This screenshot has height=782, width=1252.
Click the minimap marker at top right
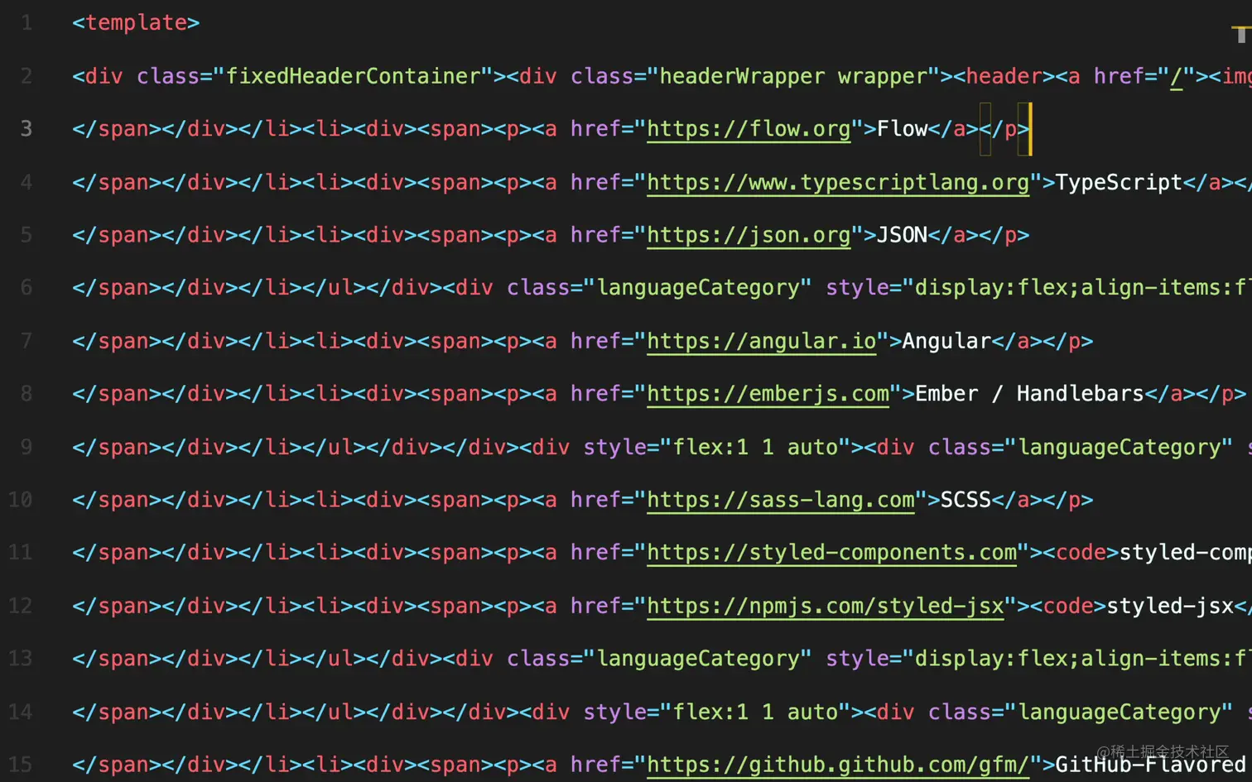click(1242, 33)
